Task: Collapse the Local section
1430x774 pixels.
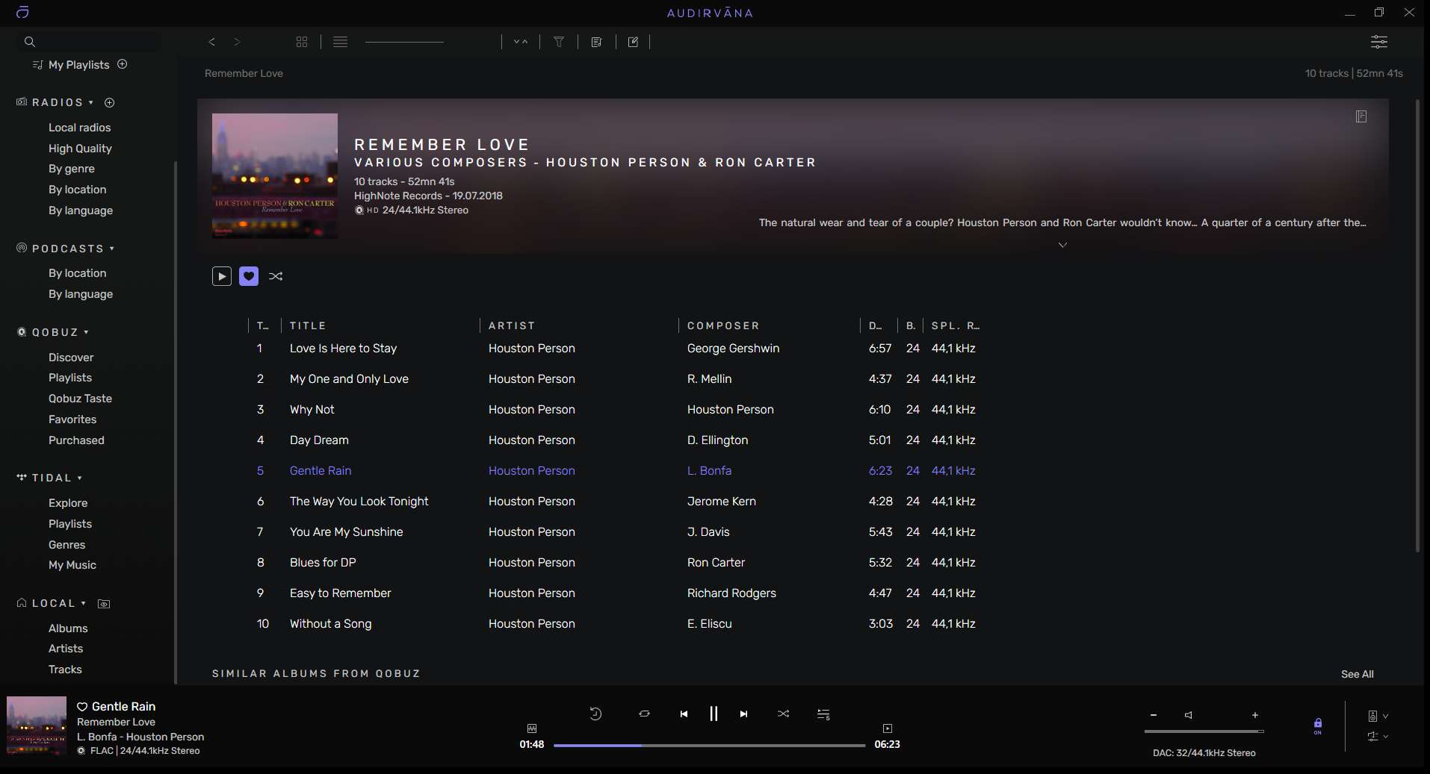Action: point(84,603)
